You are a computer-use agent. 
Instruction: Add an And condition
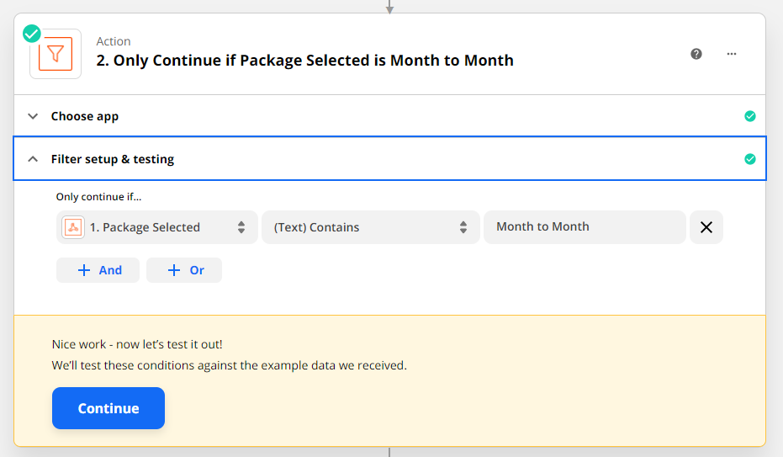[x=98, y=270]
